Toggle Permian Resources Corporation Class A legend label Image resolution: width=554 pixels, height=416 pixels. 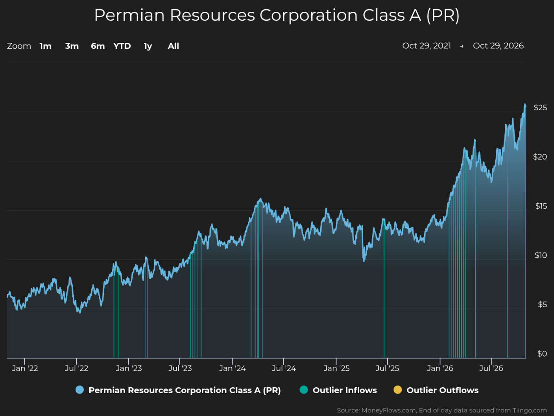(x=185, y=390)
